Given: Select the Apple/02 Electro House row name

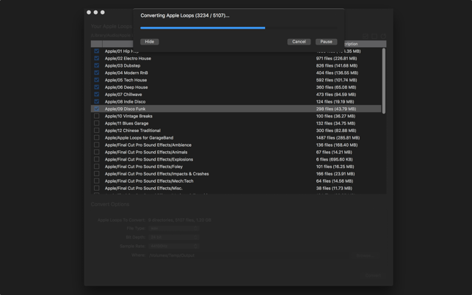Looking at the screenshot, I should (128, 59).
